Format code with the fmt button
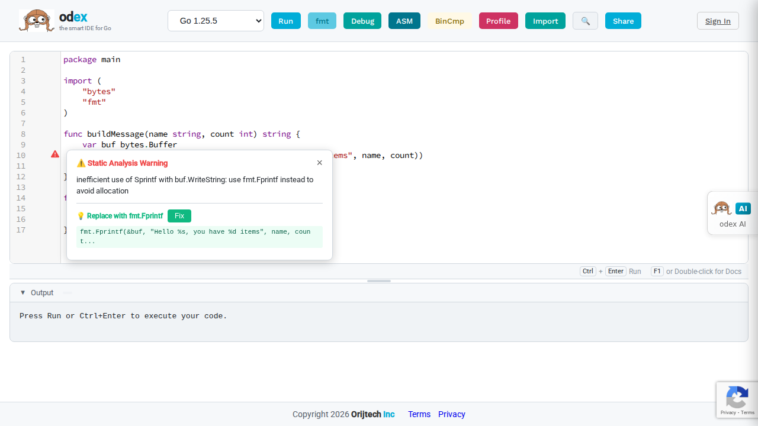 322,21
